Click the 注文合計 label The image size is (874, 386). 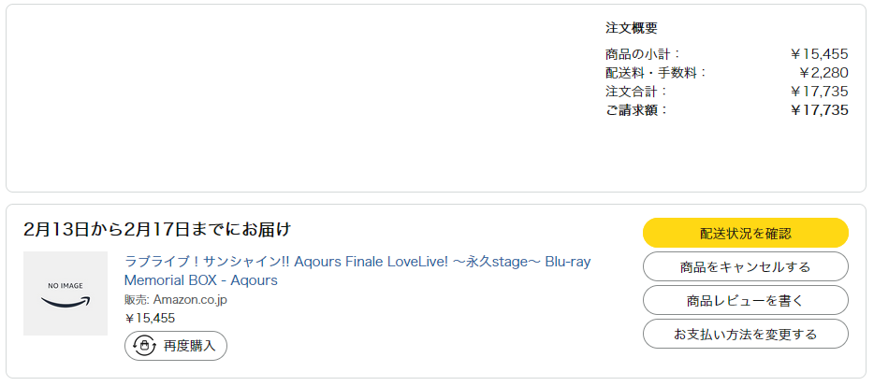(637, 92)
